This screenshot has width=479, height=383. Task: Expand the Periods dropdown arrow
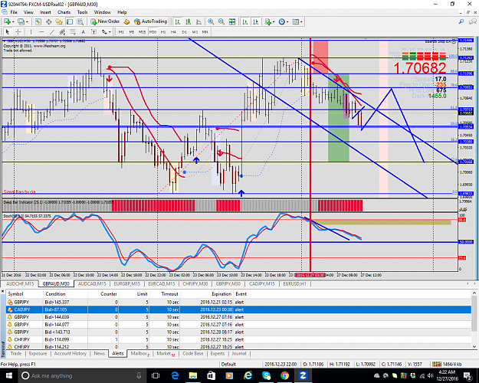287,22
